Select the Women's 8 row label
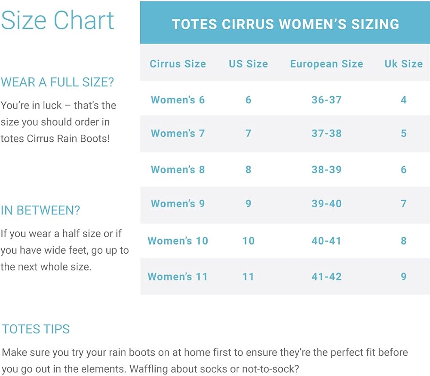 (x=178, y=169)
